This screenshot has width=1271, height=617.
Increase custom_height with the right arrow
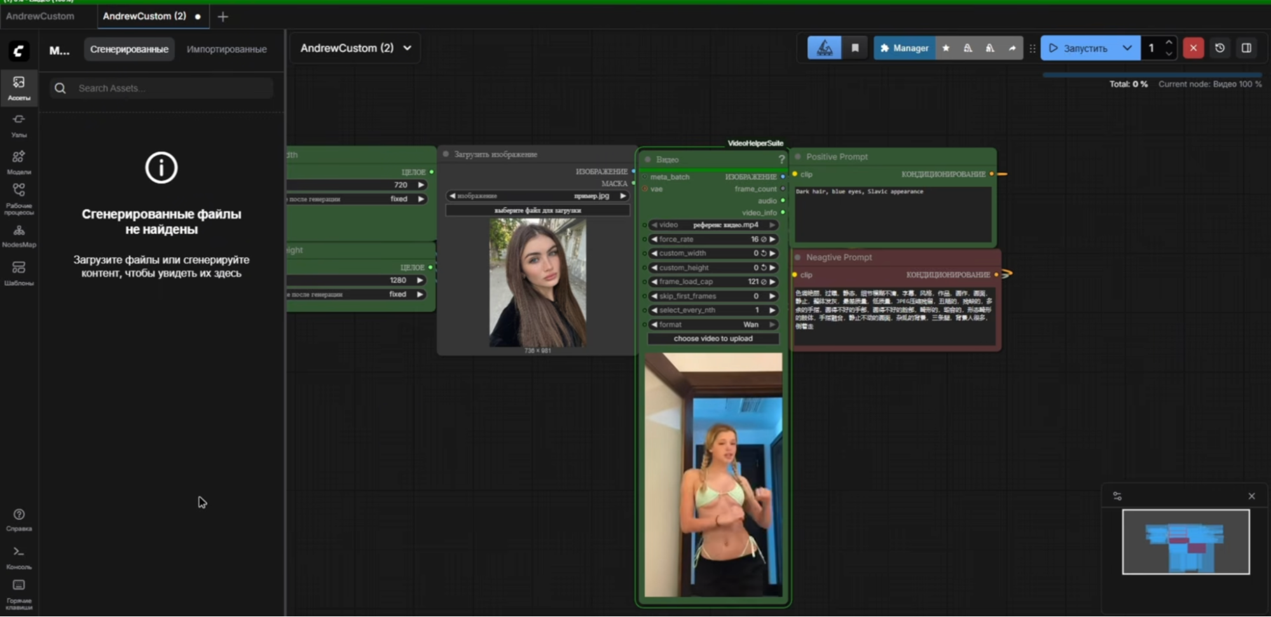tap(773, 268)
